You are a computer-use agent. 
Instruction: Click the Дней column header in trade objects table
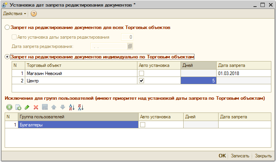[198, 65]
